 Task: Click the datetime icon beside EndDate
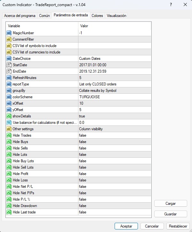click(9, 71)
